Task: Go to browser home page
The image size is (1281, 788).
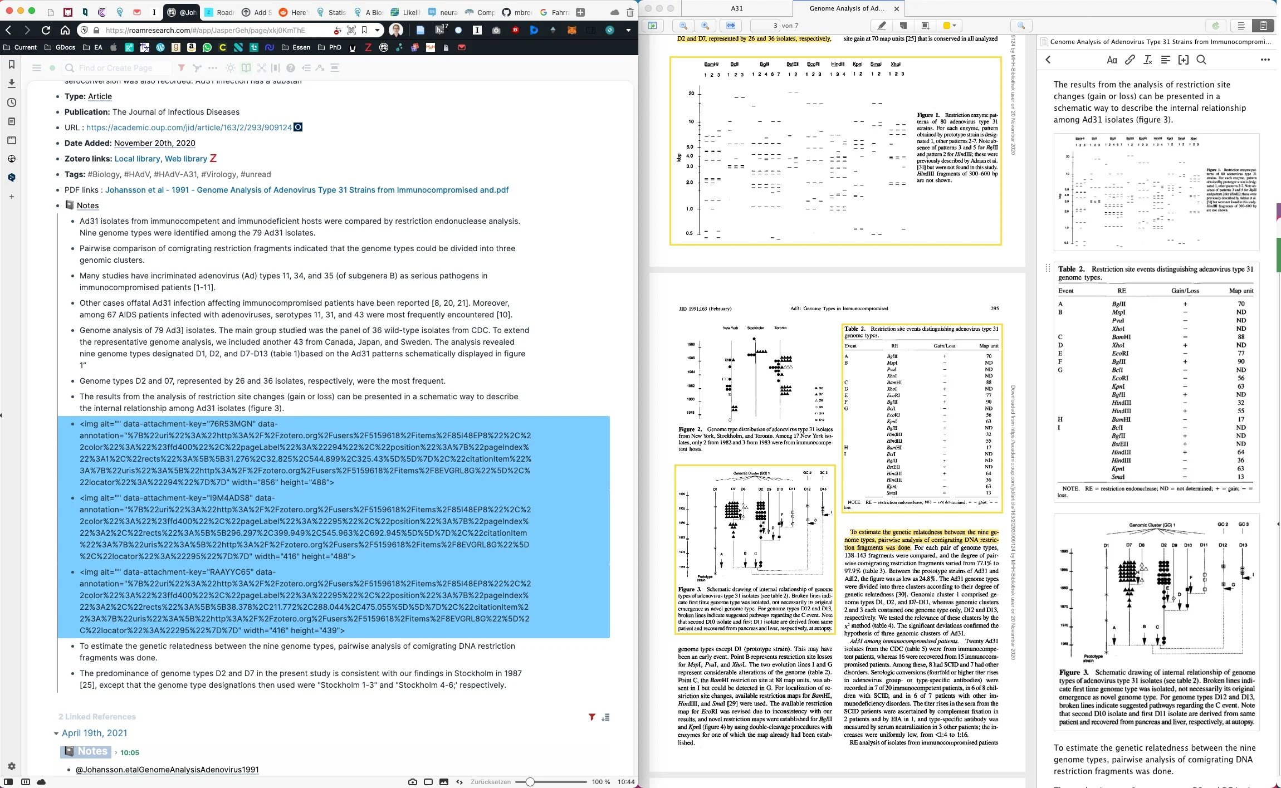Action: tap(65, 30)
